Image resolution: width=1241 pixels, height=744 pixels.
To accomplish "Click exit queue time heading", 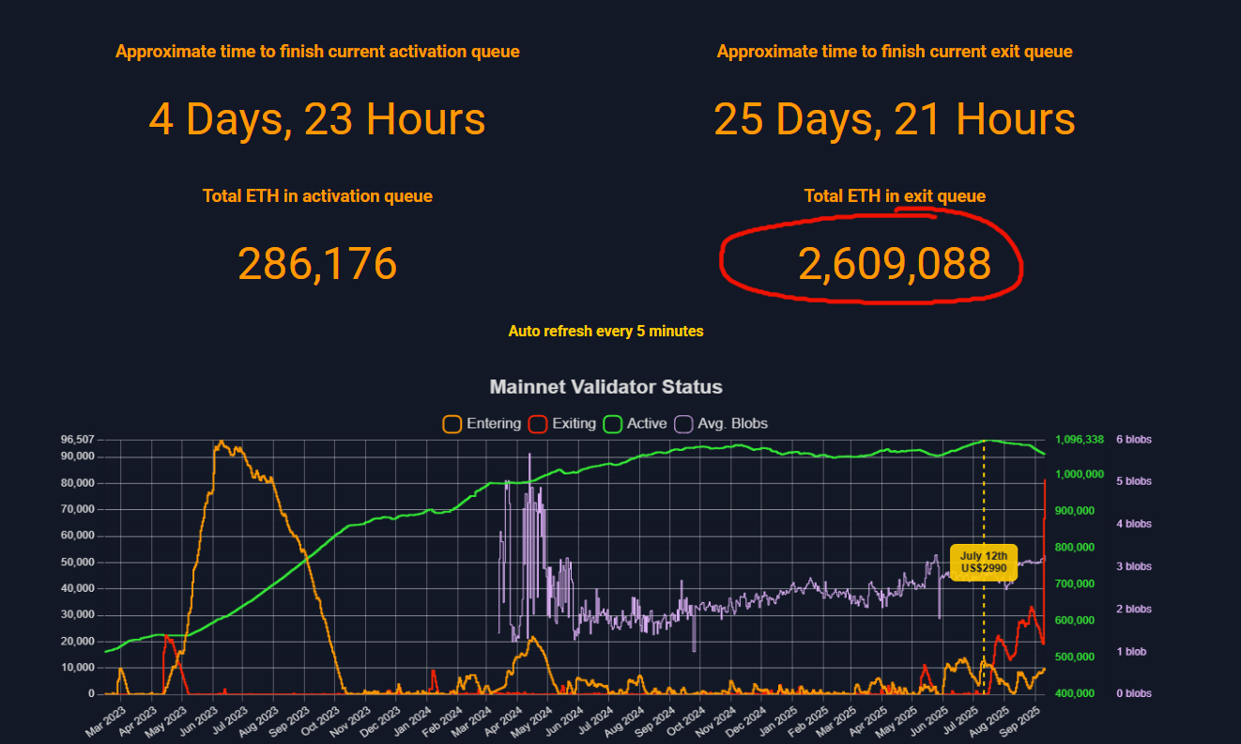I will tap(895, 52).
